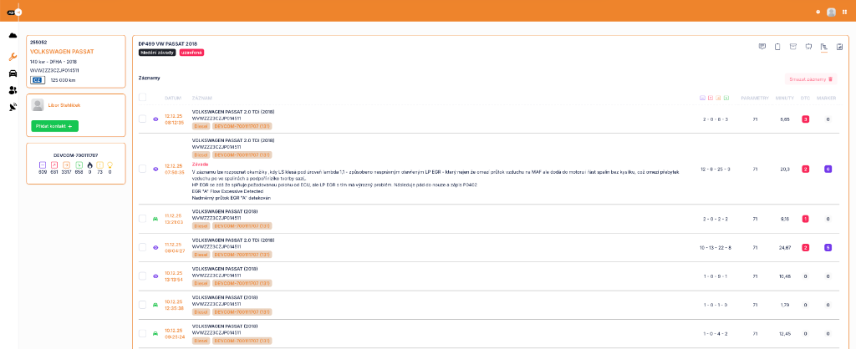Tick the checkbox for record 11.12.25 13:21:03
The image size is (856, 349).
[142, 219]
